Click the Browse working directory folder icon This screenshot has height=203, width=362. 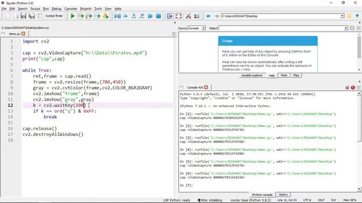[349, 16]
